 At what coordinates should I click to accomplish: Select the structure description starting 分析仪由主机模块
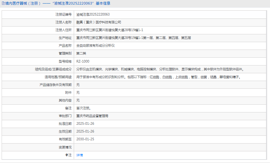160,69
